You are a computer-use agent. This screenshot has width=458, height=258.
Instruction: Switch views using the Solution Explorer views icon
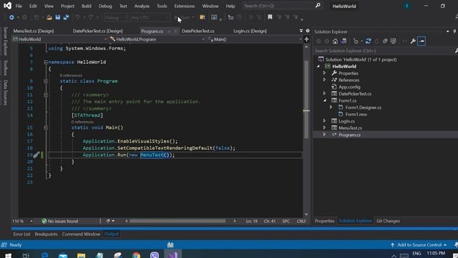343,42
